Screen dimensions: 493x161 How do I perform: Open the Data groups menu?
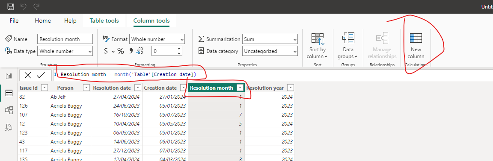coord(348,46)
